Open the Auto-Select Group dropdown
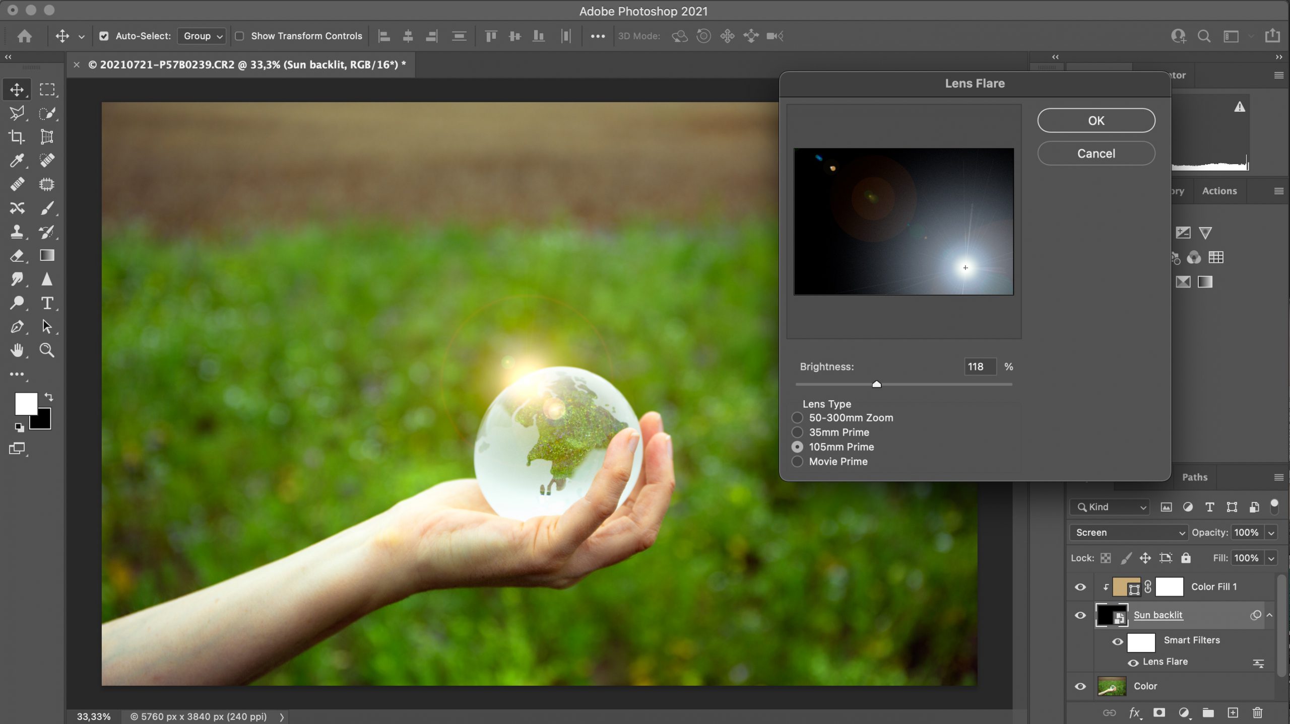The width and height of the screenshot is (1290, 724). point(201,36)
